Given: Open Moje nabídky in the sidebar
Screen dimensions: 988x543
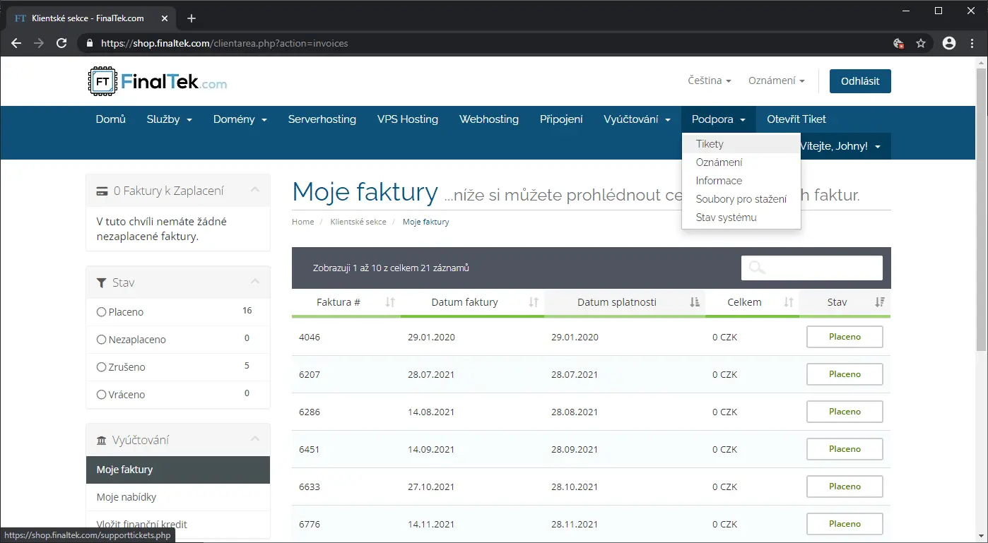Looking at the screenshot, I should [x=127, y=497].
